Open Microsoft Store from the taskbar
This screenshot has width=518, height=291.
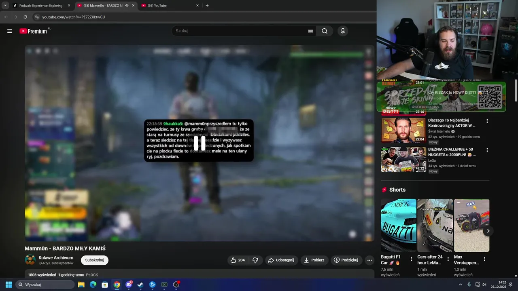[x=105, y=285]
